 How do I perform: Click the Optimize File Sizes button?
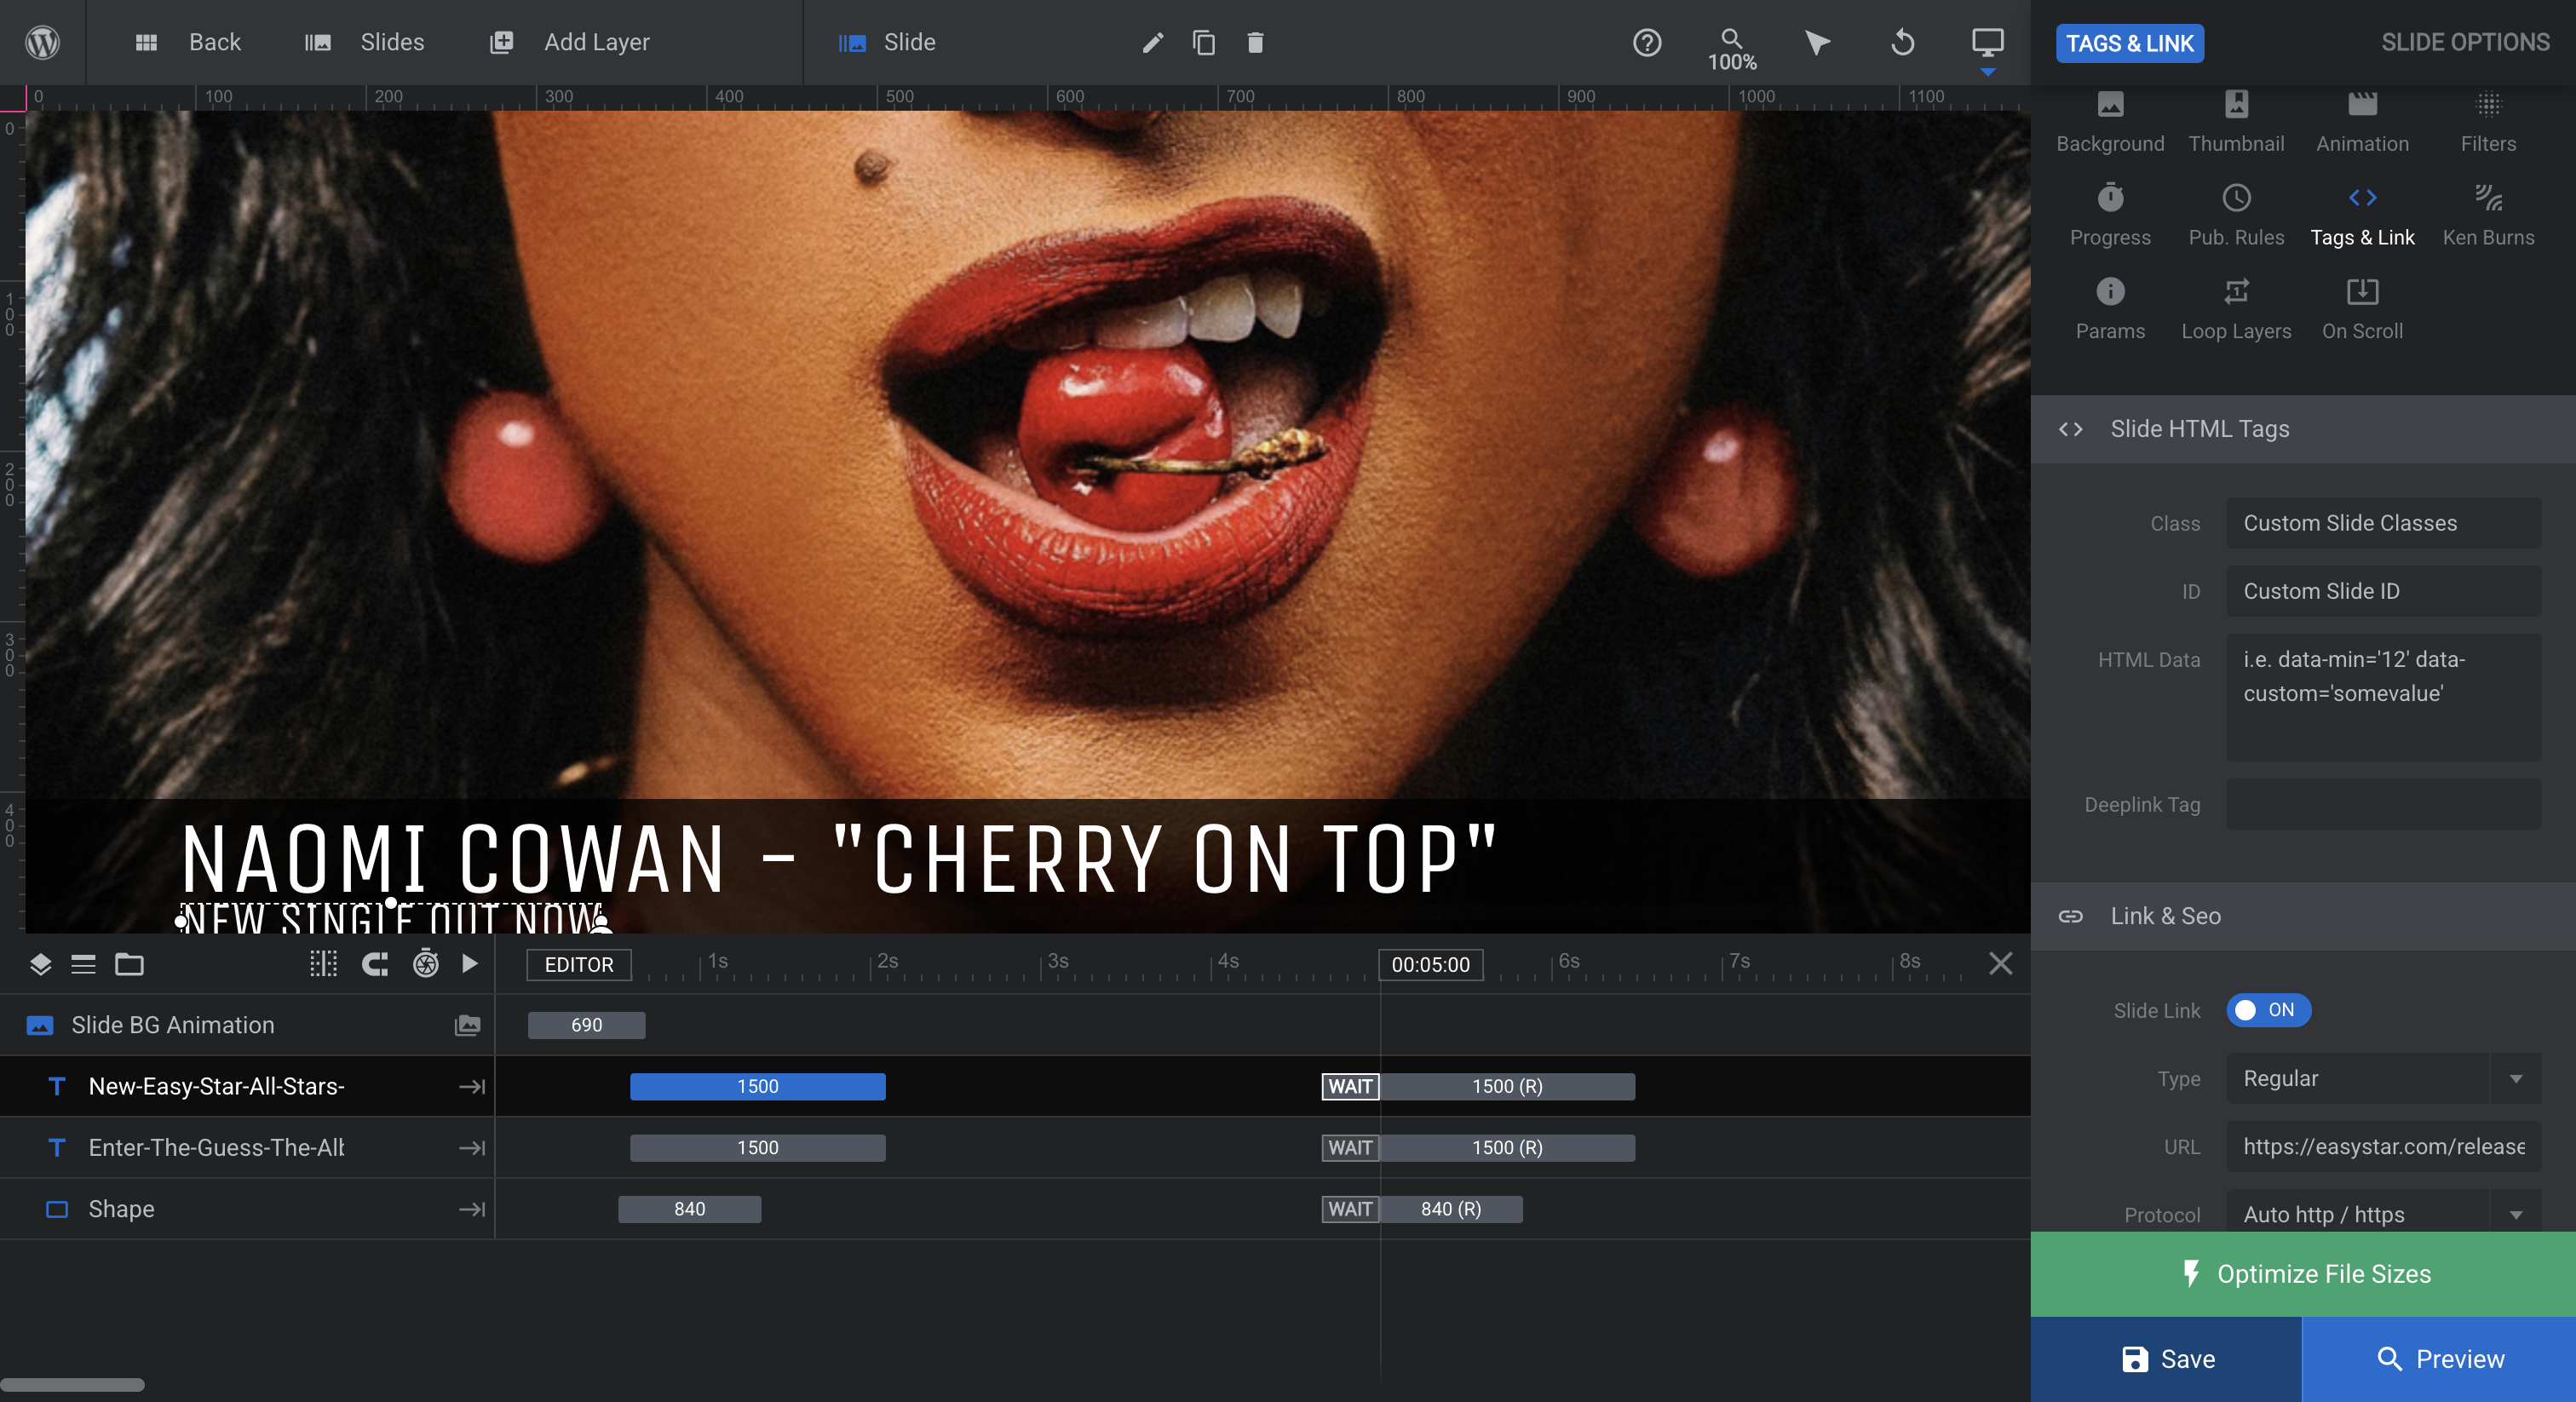pos(2303,1273)
